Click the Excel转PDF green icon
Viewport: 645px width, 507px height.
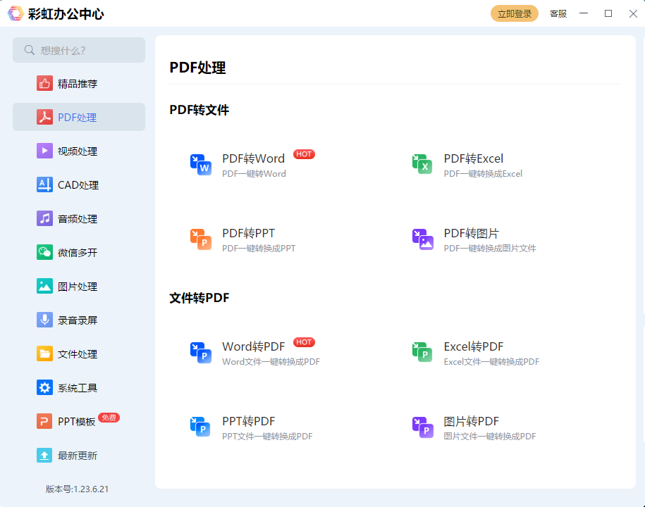(x=422, y=353)
